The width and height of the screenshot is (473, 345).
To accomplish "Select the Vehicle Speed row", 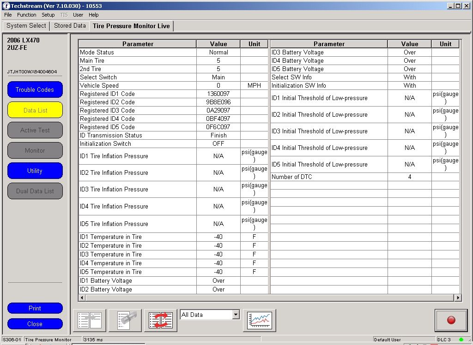I will 174,86.
